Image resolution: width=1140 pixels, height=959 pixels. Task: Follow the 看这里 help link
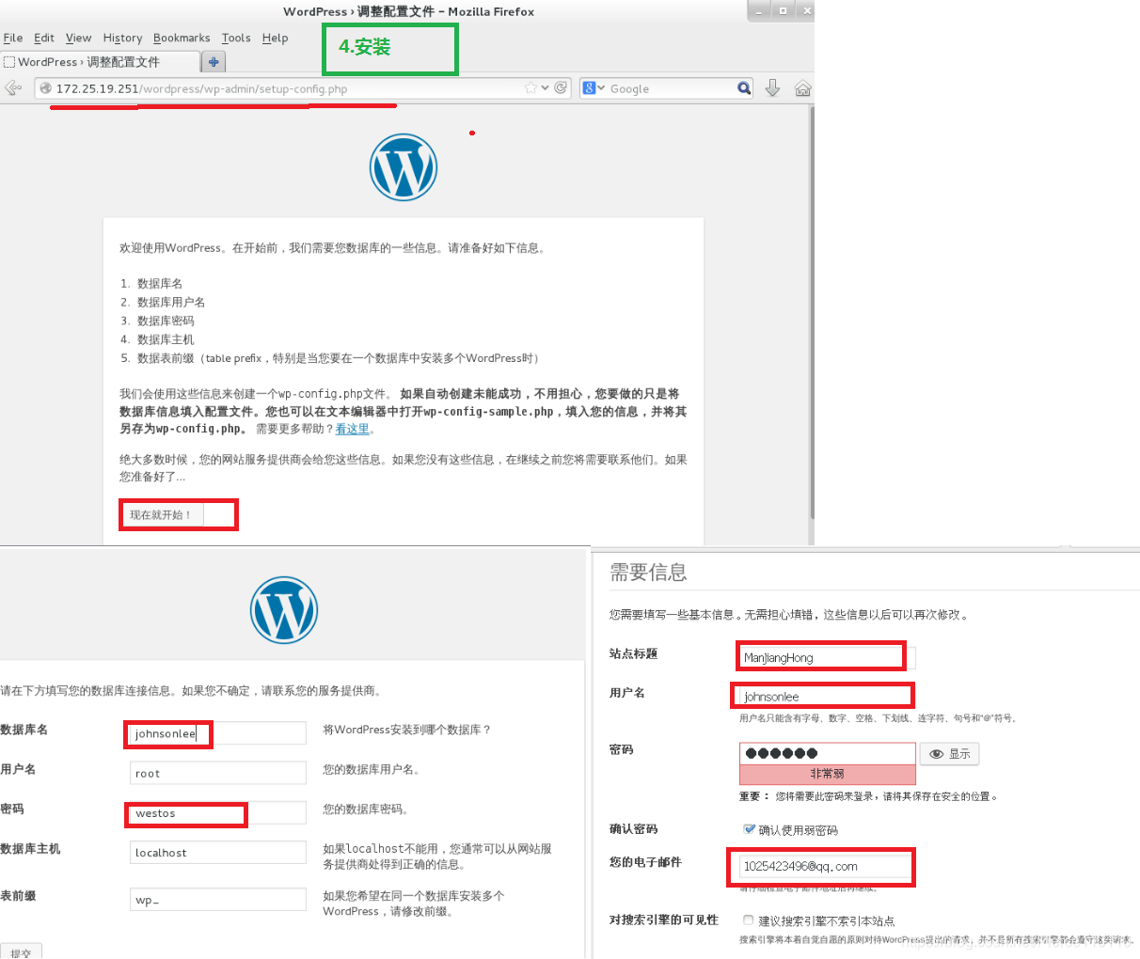(x=353, y=429)
